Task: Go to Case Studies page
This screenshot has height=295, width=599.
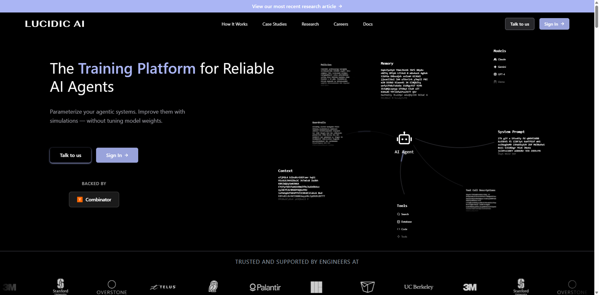Action: [x=275, y=24]
